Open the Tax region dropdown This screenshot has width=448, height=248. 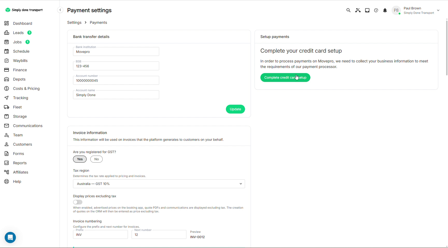pyautogui.click(x=159, y=184)
